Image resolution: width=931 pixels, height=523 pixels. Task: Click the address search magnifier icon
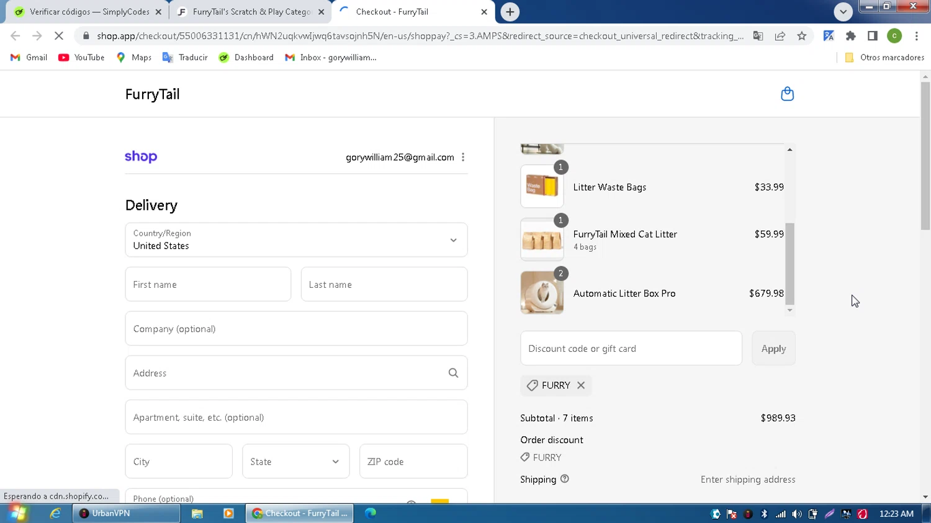(453, 373)
